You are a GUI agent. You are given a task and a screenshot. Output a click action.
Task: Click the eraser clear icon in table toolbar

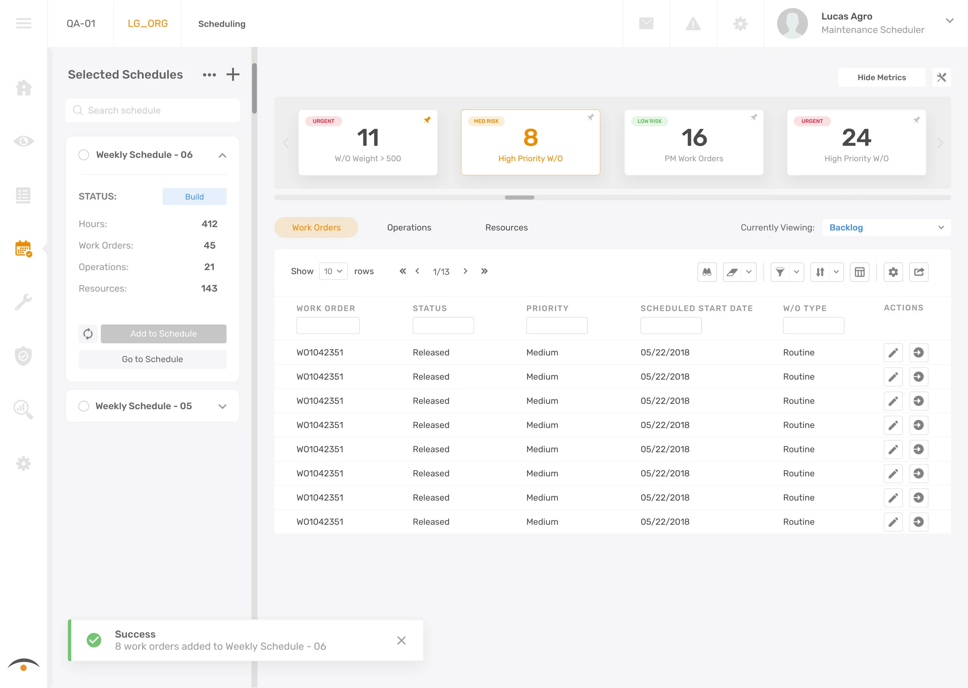click(x=732, y=272)
